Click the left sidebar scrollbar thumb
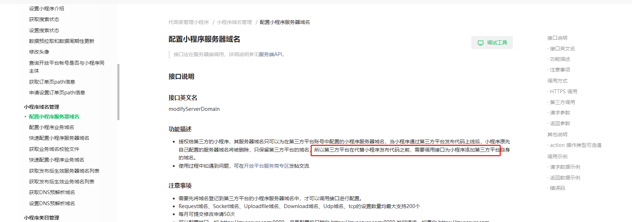 tap(118, 92)
